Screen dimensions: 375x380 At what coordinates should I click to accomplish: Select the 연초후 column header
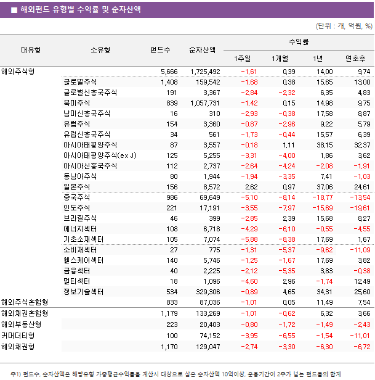pyautogui.click(x=355, y=59)
